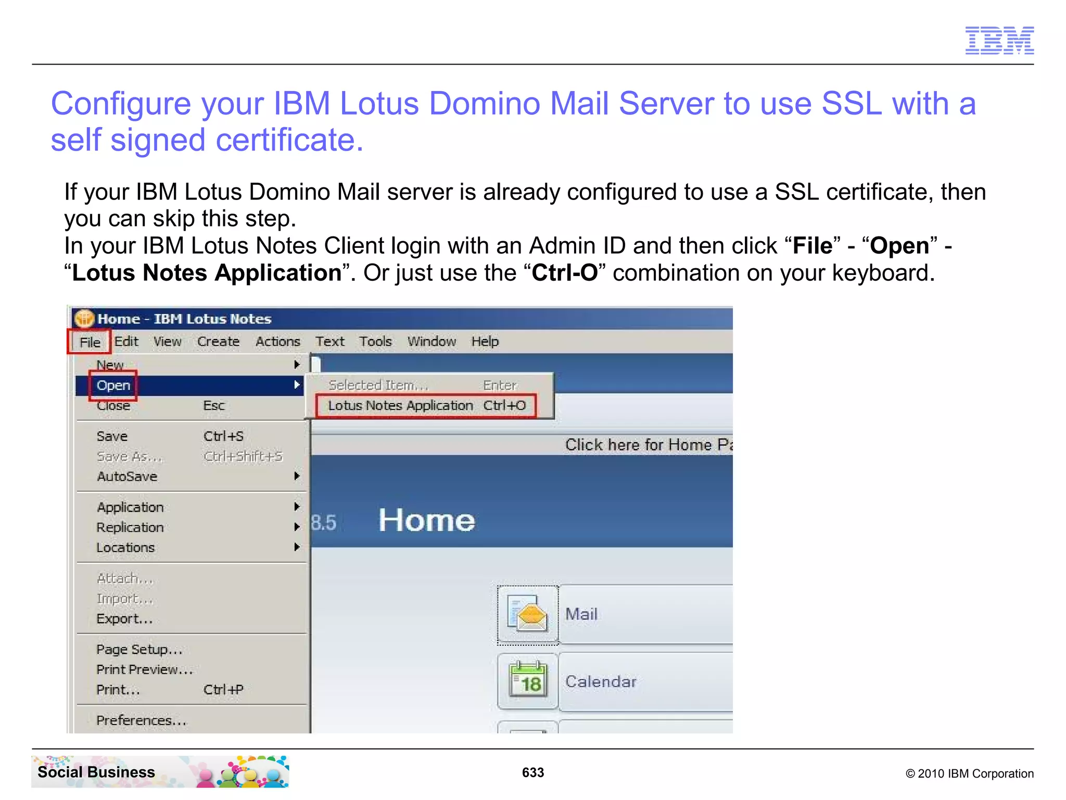The width and height of the screenshot is (1066, 800).
Task: Expand the AutoSave submenu
Action: pos(190,477)
